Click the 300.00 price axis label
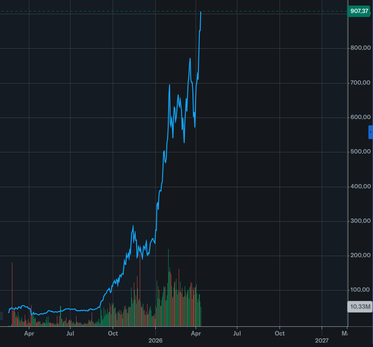Screen dimensions: 373x347 tap(361, 221)
